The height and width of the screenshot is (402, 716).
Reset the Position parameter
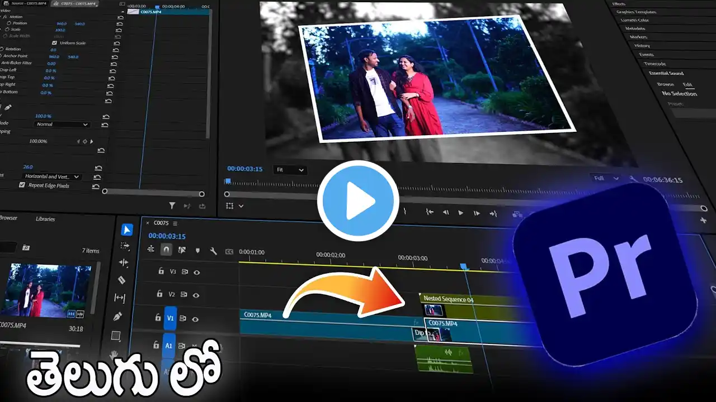coord(120,24)
